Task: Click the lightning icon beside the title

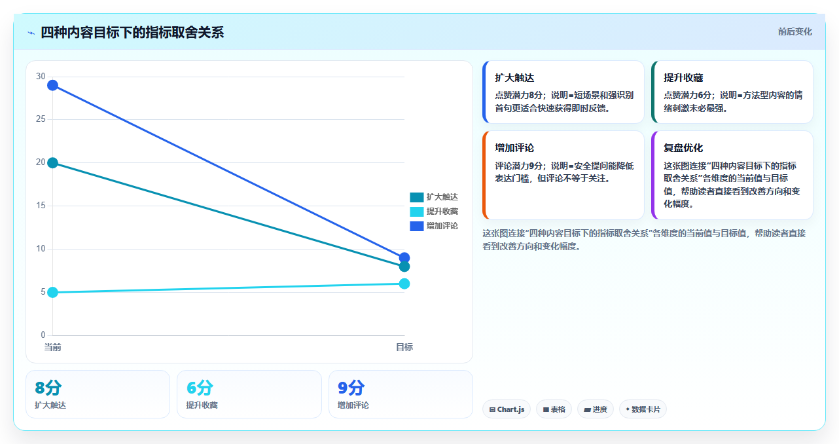Action: pos(31,33)
